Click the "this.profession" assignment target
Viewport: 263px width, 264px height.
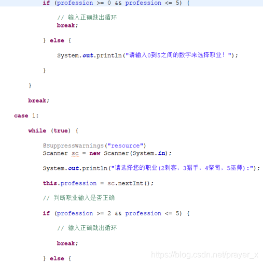pos(70,183)
